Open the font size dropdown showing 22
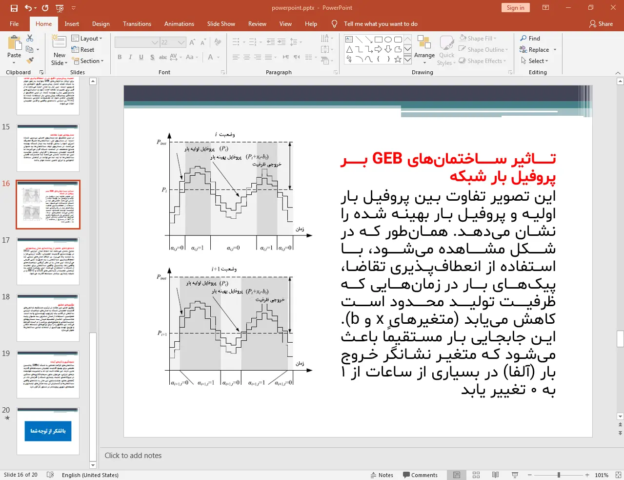The height and width of the screenshot is (480, 624). [181, 42]
